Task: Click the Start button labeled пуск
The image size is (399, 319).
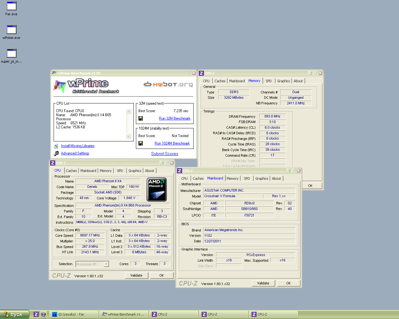Action: pyautogui.click(x=15, y=314)
